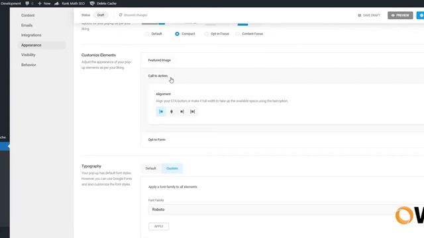The width and height of the screenshot is (424, 238).
Task: Click the PREVIEW button
Action: [x=400, y=15]
